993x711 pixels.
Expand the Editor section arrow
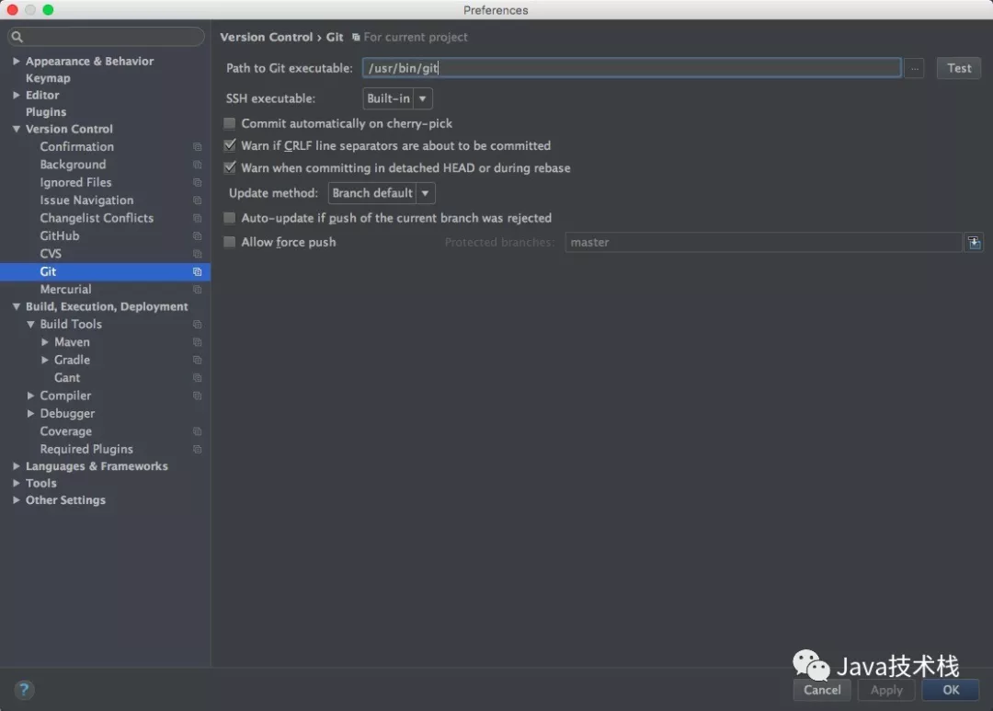[x=17, y=95]
